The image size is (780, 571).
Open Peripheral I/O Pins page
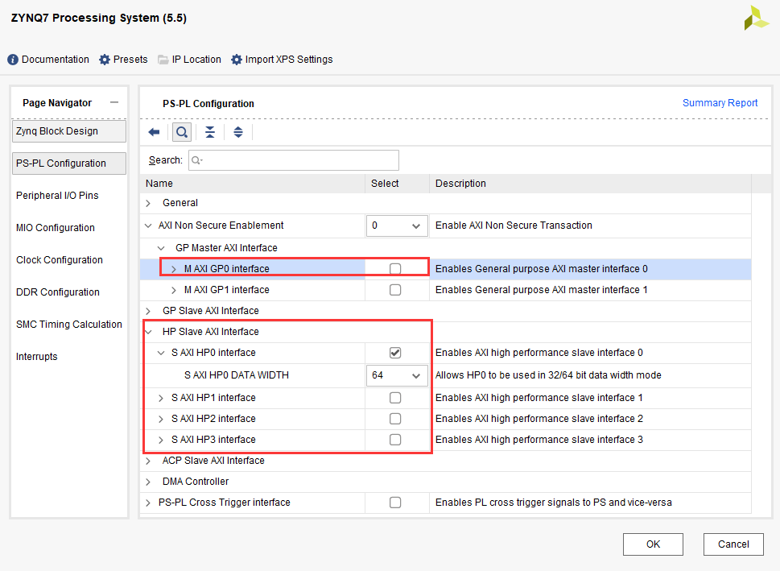coord(57,196)
